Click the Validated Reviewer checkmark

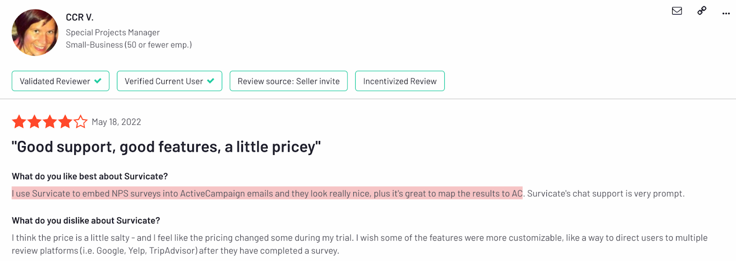point(98,81)
